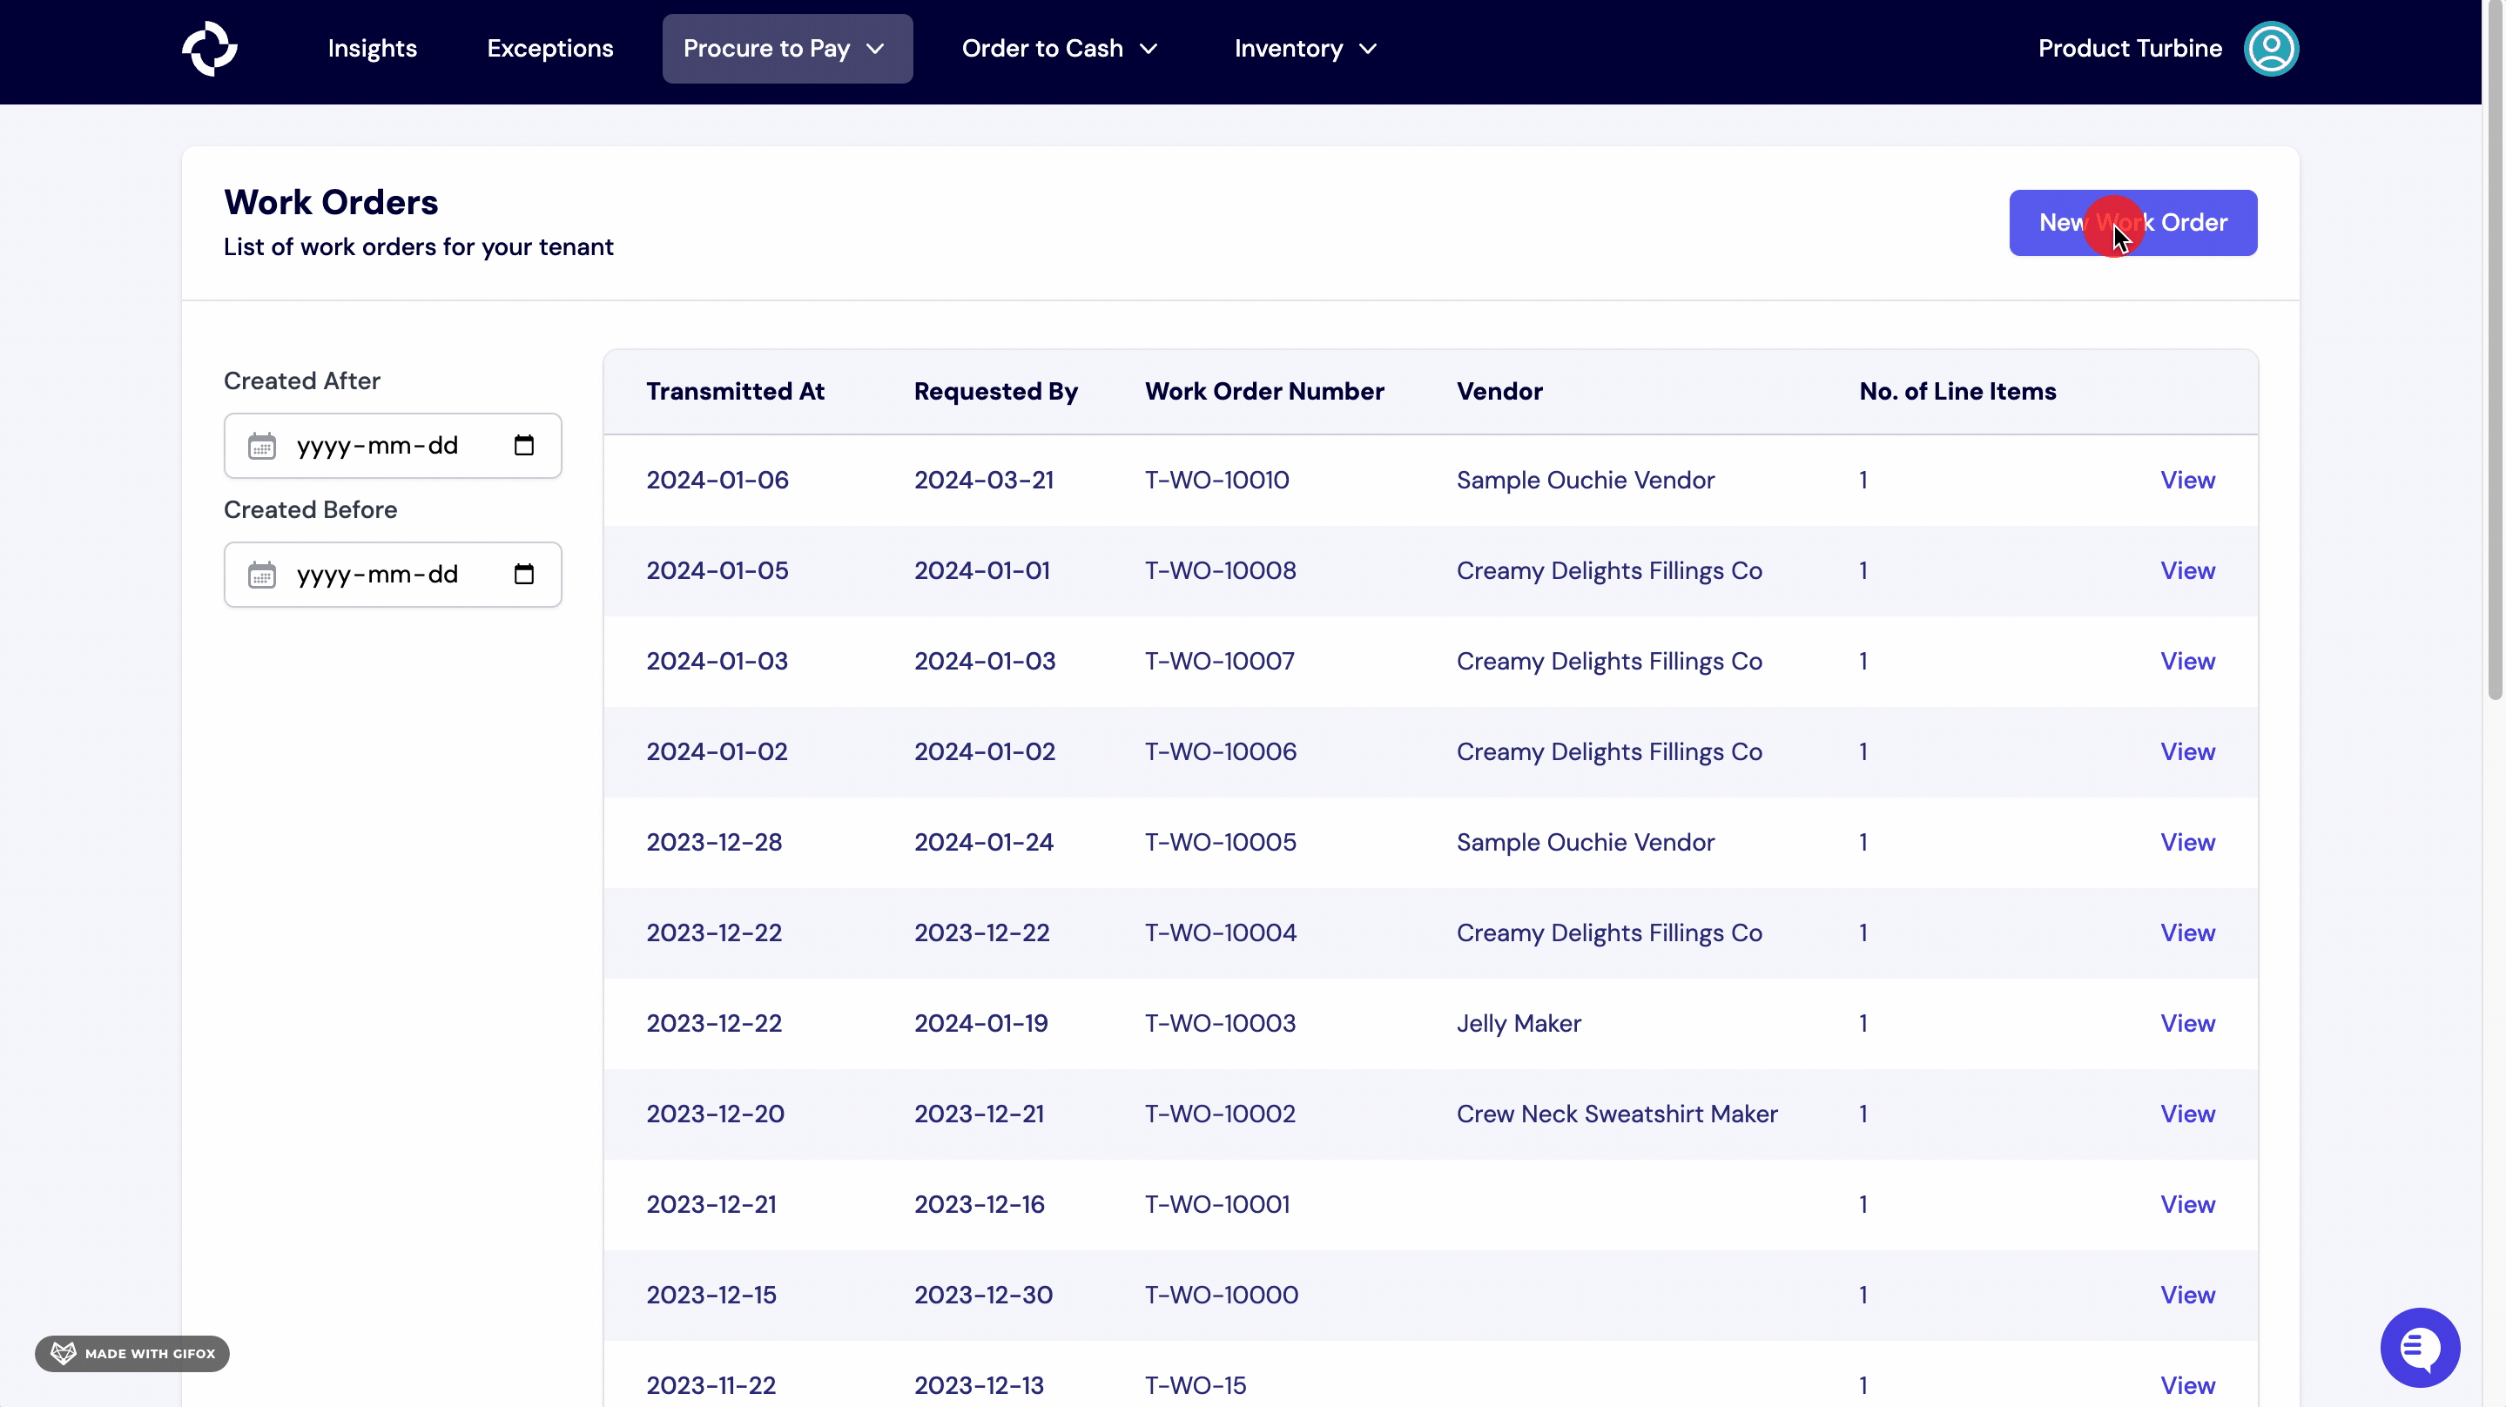View work order T-WO-10003 from Jelly Maker
The image size is (2506, 1407).
click(x=2187, y=1023)
